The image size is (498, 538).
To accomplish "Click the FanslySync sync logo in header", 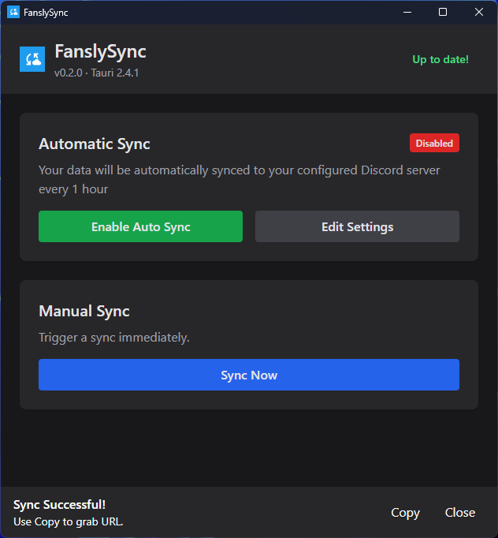I will point(32,59).
